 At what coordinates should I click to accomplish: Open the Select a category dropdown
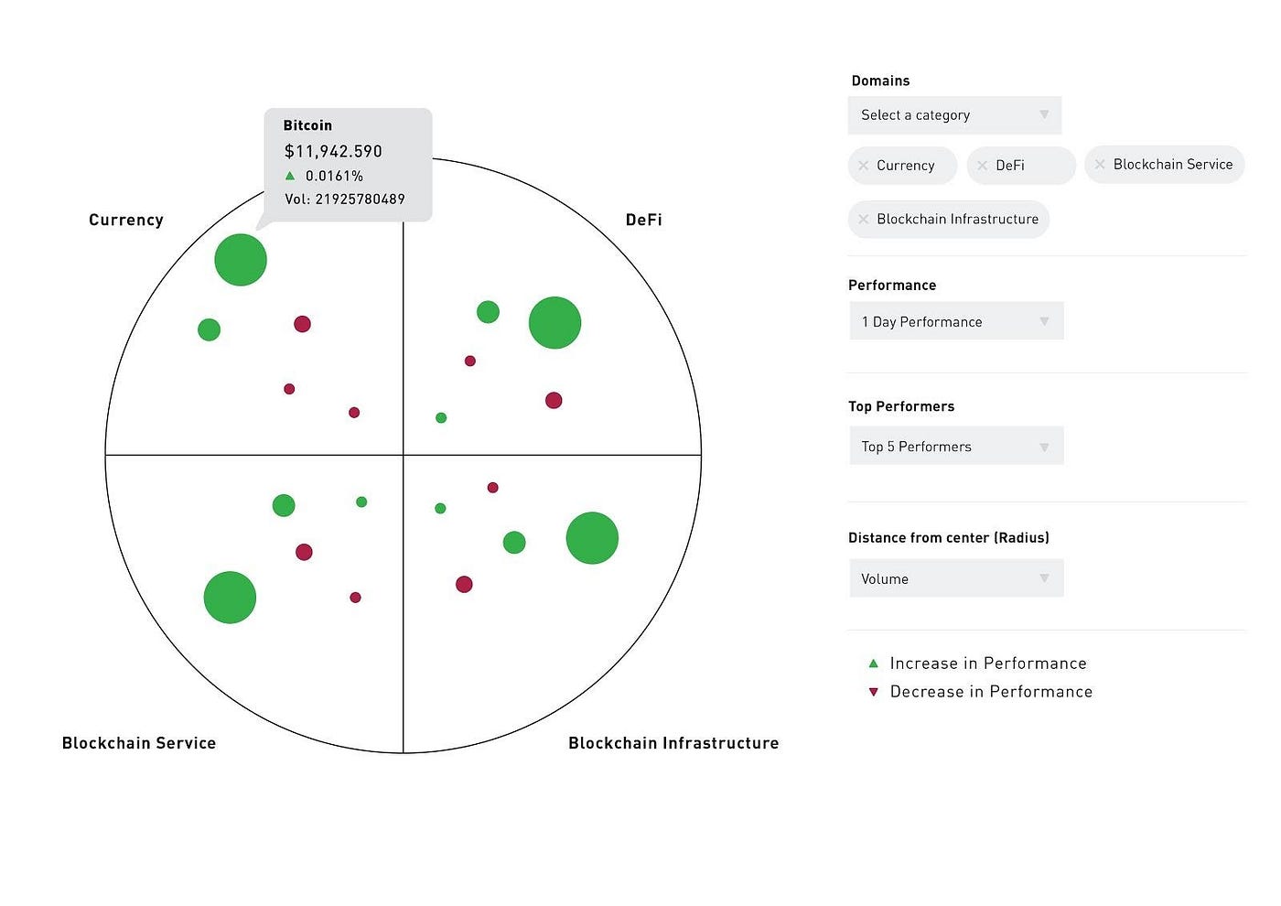954,115
